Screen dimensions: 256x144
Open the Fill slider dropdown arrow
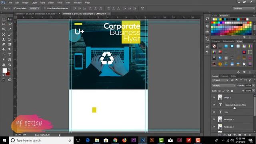[254, 91]
